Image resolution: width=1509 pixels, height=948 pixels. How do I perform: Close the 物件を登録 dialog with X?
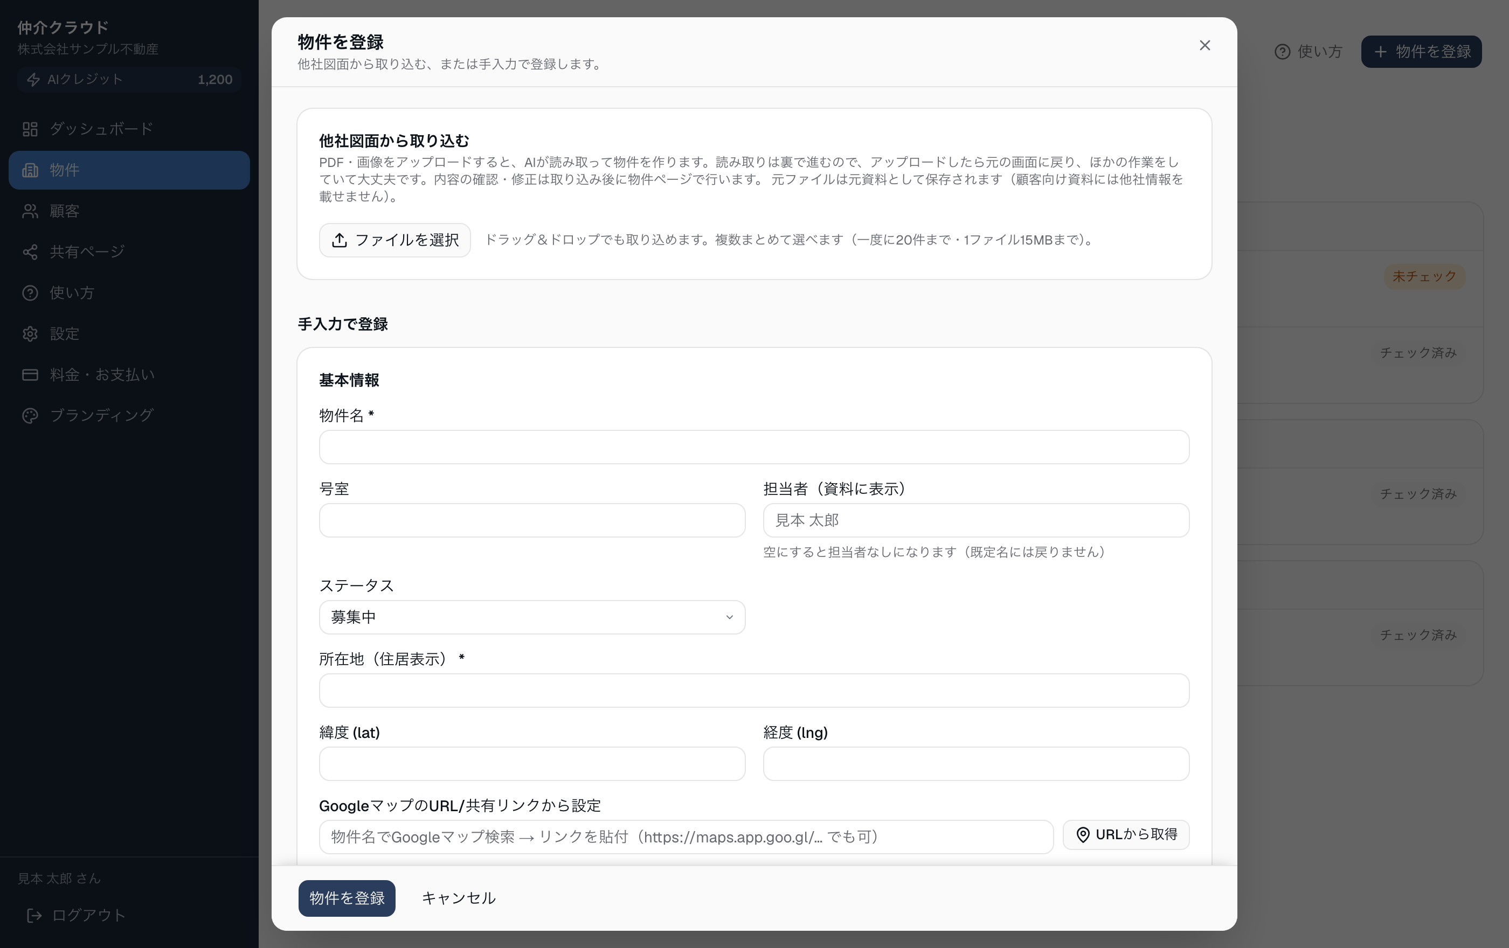pyautogui.click(x=1205, y=45)
